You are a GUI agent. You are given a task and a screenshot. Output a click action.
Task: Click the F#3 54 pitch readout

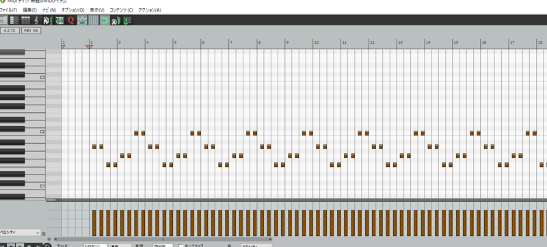coord(31,31)
